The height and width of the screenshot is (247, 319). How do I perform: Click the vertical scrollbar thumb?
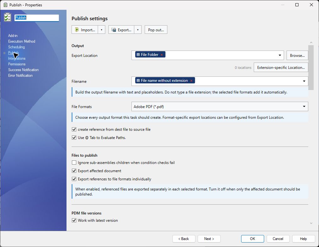point(311,68)
